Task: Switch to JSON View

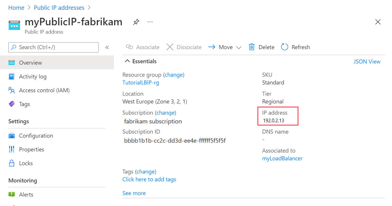Action: (367, 61)
